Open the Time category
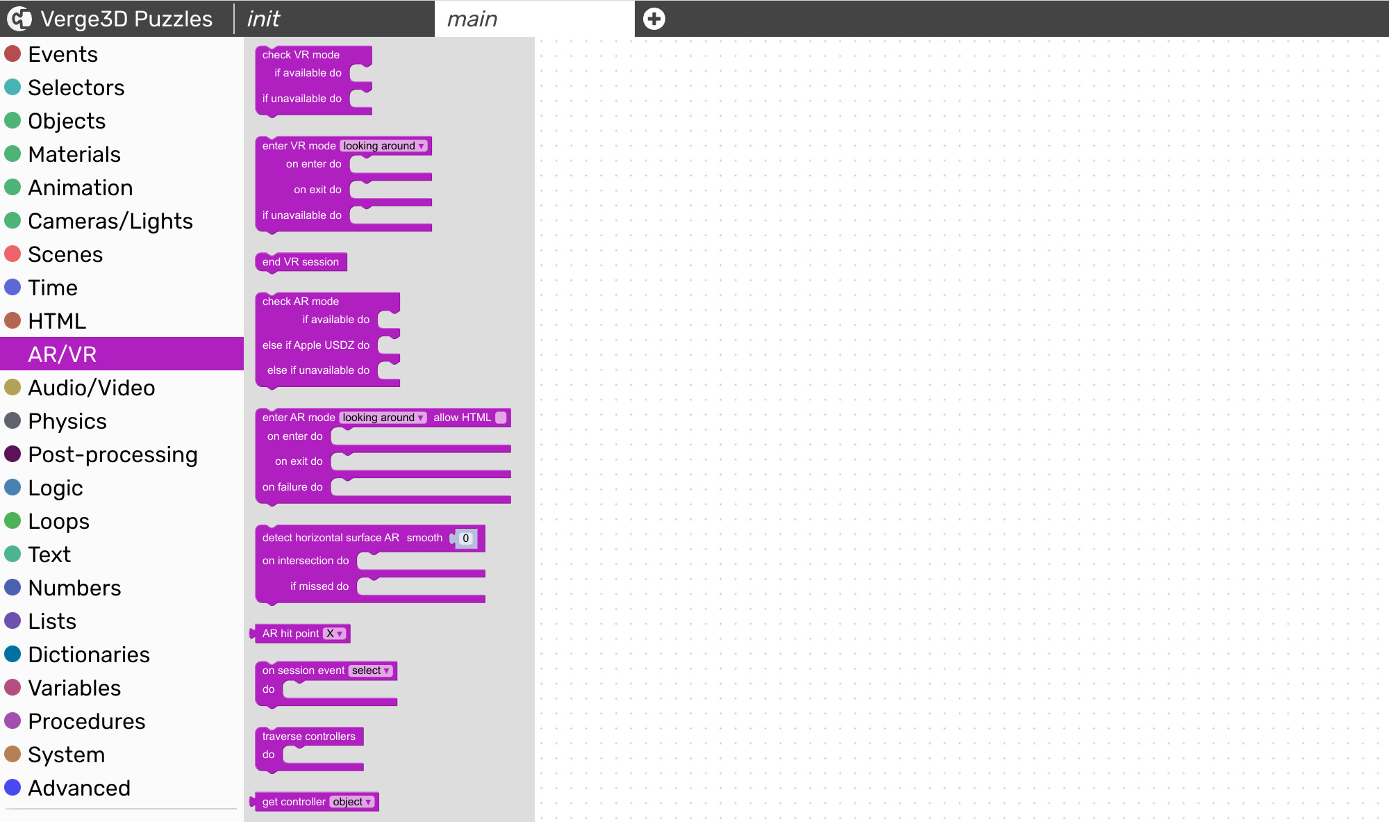This screenshot has width=1389, height=822. [x=122, y=288]
